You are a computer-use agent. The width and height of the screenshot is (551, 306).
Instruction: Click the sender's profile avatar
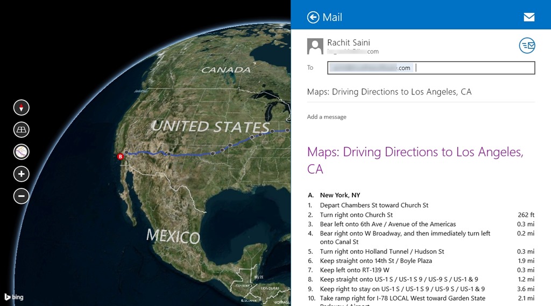[x=315, y=46]
